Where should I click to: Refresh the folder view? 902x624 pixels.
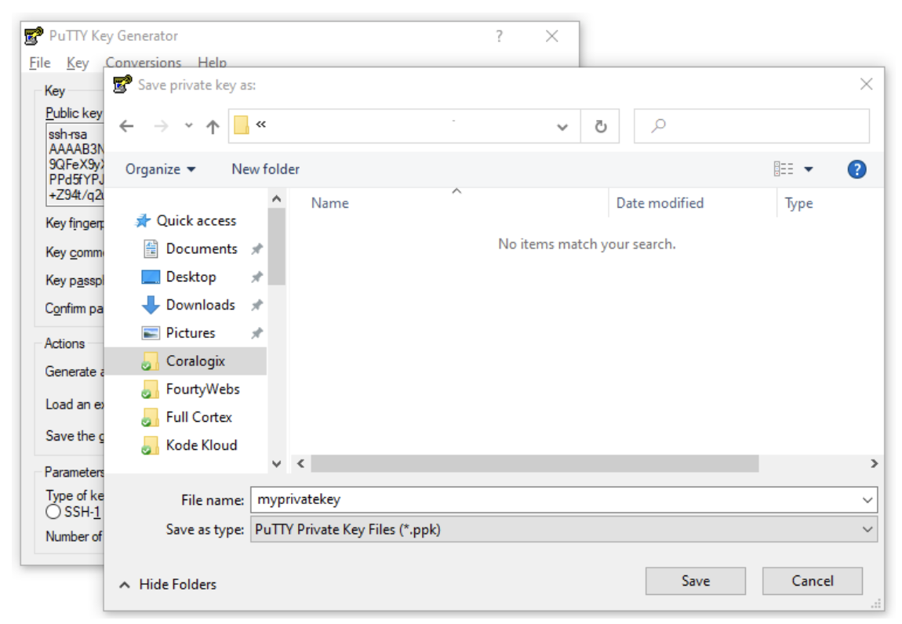(x=601, y=126)
